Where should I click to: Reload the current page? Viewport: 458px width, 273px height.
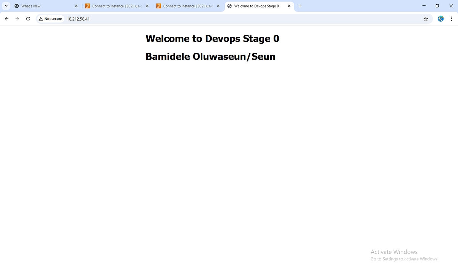pos(27,18)
